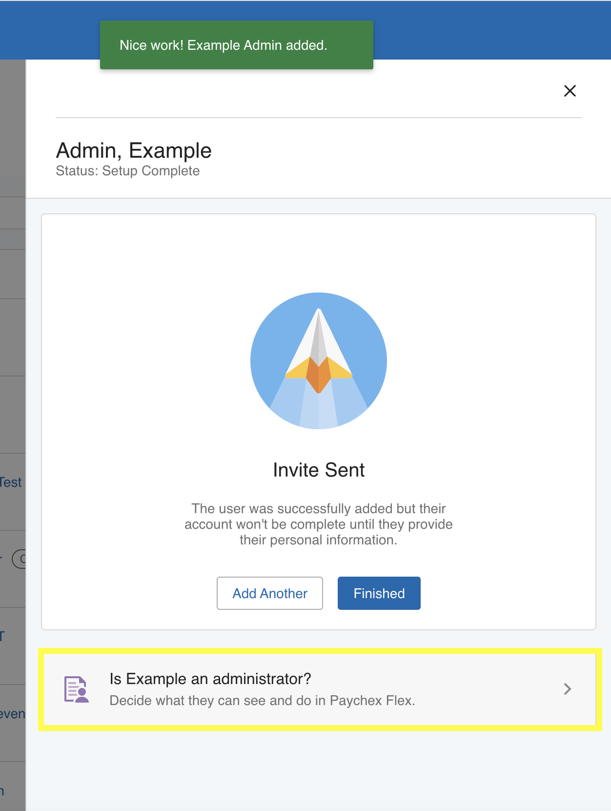The height and width of the screenshot is (811, 611).
Task: Click the paper rocket illustration
Action: (319, 361)
